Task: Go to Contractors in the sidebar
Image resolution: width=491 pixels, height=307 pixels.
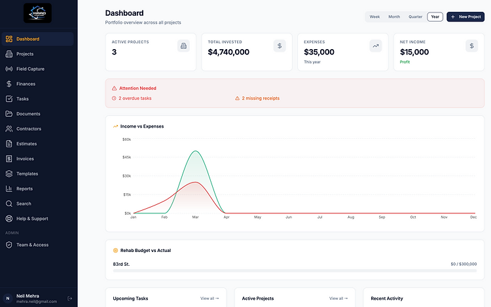Action: click(29, 128)
